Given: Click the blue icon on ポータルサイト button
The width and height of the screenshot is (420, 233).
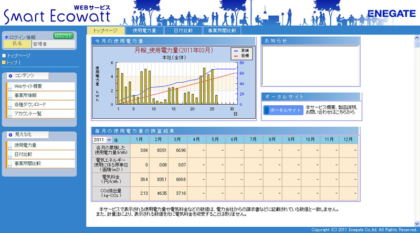Looking at the screenshot, I should tap(267, 110).
